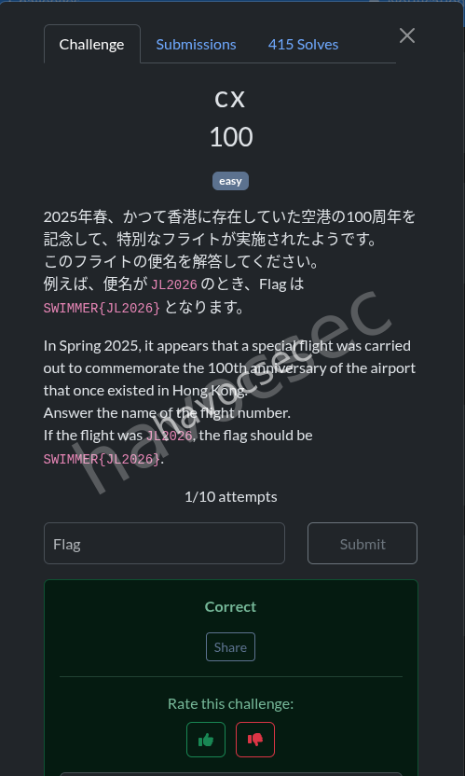Click the 100 points value
Viewport: 465px width, 776px height.
(x=231, y=137)
